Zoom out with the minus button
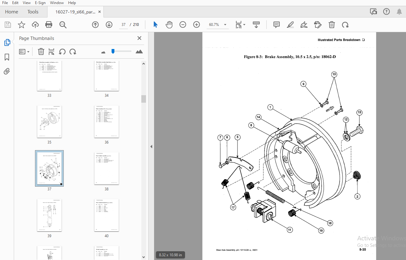The width and height of the screenshot is (406, 260). 183,25
